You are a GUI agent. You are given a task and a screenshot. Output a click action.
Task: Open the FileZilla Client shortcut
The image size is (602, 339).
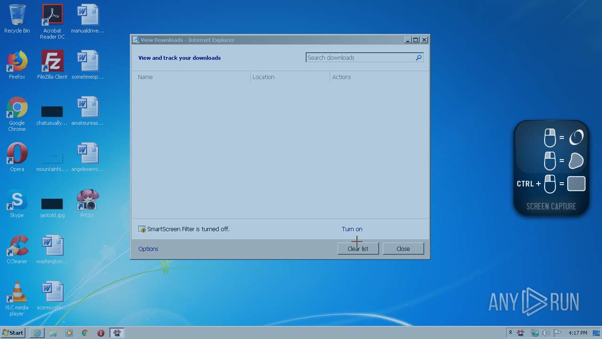pyautogui.click(x=52, y=65)
